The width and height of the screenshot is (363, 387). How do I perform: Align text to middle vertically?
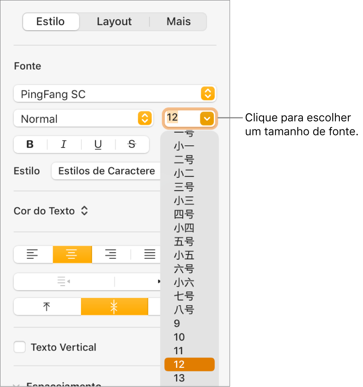coord(114,307)
